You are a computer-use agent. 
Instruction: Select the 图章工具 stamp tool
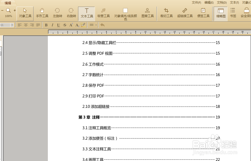147,13
